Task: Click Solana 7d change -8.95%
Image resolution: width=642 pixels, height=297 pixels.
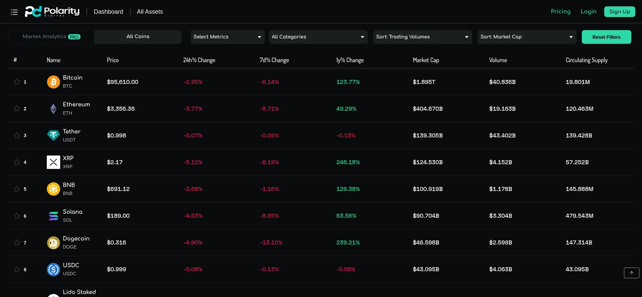Action: pyautogui.click(x=269, y=216)
